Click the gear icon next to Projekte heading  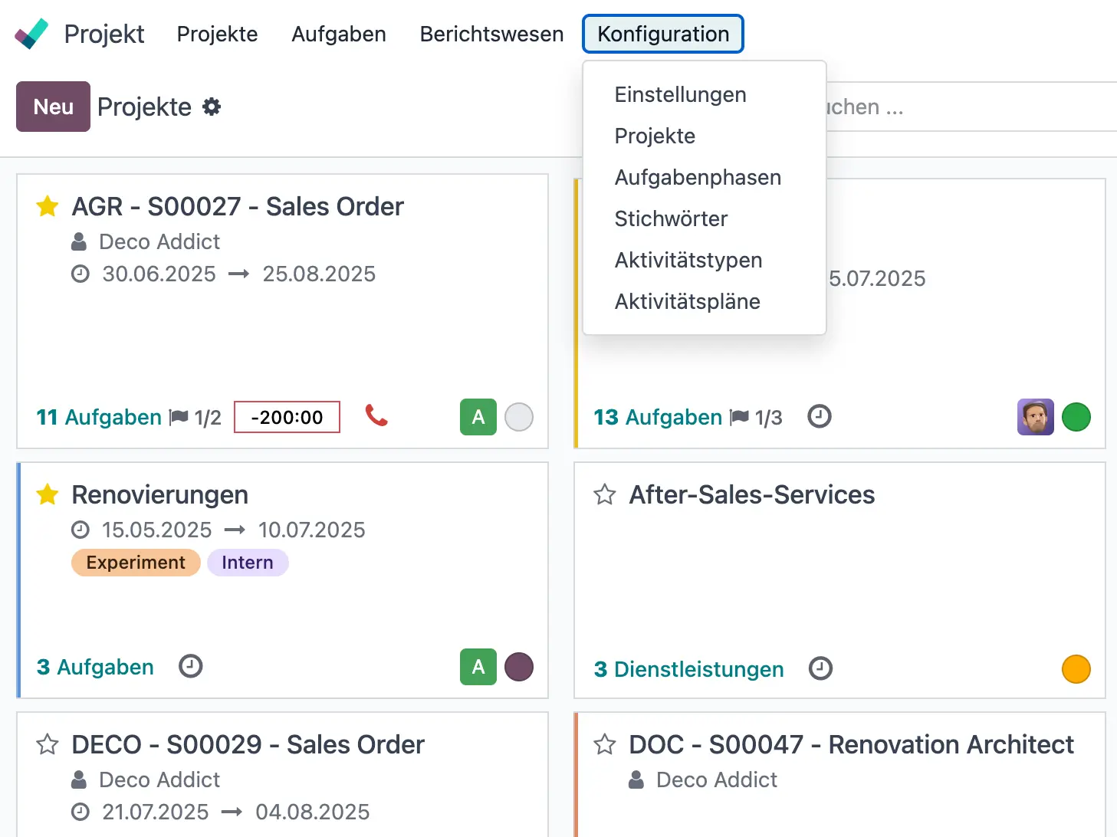[x=212, y=107]
